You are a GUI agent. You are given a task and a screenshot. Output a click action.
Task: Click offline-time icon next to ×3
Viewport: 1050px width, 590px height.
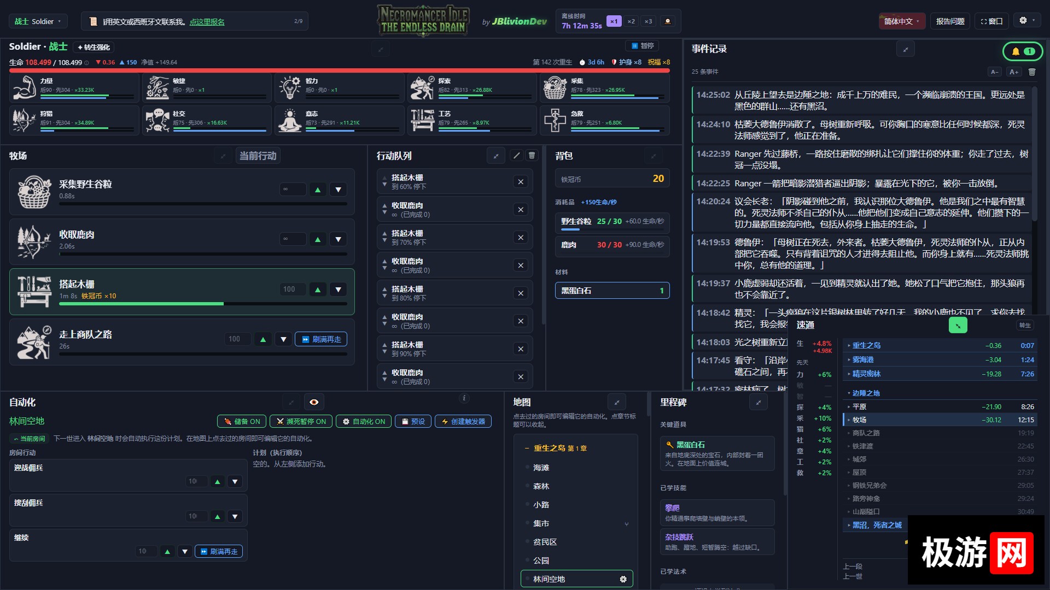coord(668,21)
